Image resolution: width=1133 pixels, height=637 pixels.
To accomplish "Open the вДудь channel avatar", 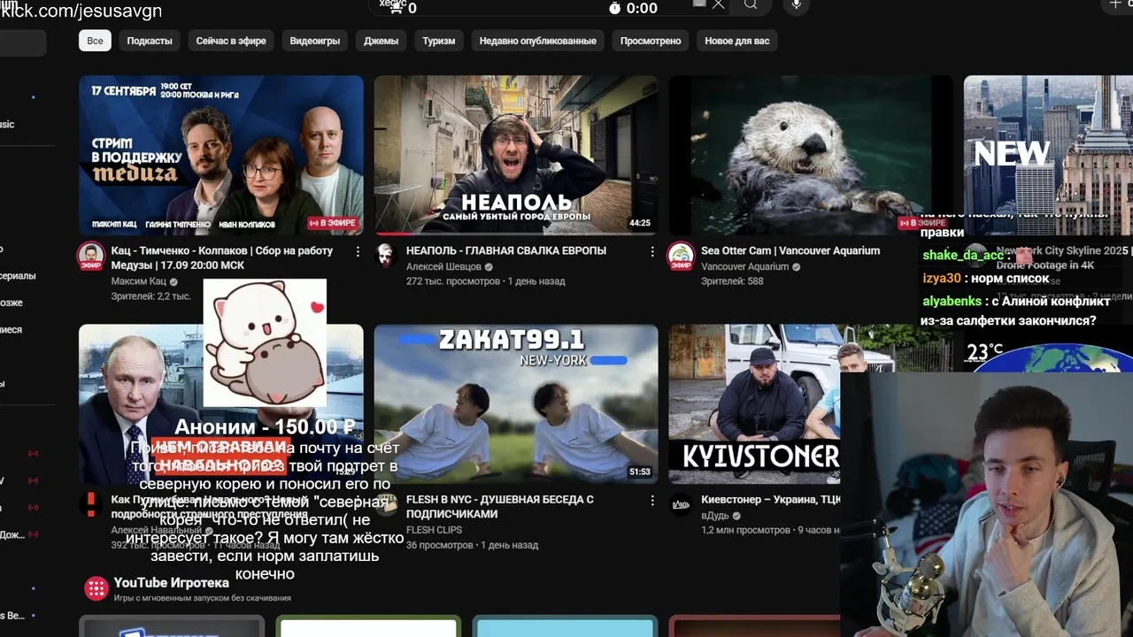I will (681, 504).
